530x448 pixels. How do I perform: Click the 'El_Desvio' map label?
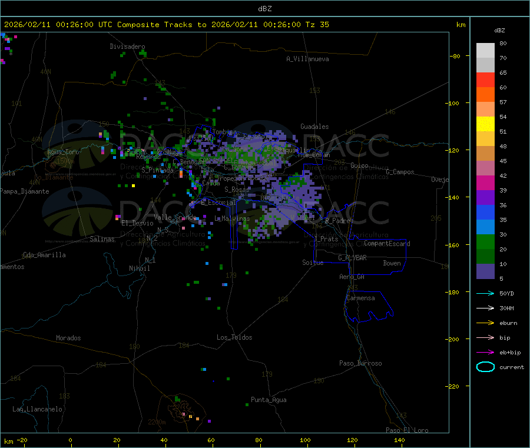coord(137,223)
